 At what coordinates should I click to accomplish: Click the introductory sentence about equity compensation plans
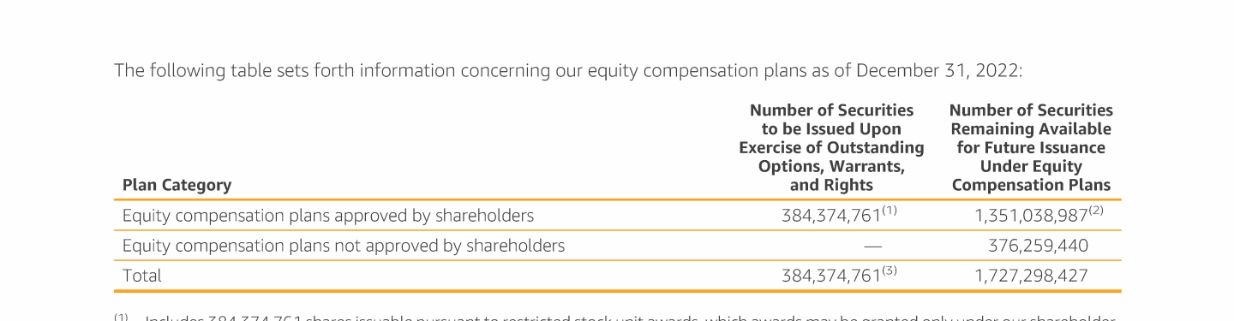point(568,70)
